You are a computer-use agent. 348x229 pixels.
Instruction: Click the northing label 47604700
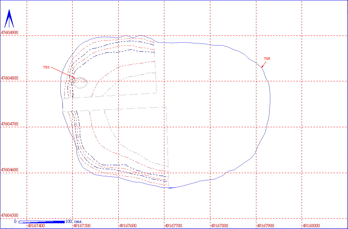click(x=10, y=124)
